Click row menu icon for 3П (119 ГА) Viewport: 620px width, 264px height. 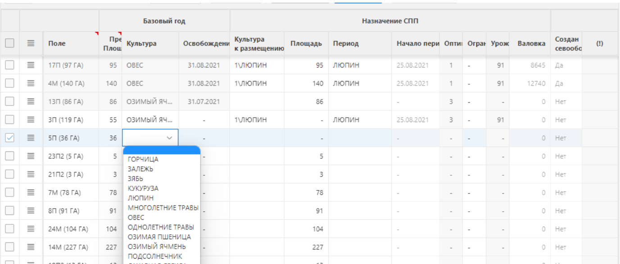(x=31, y=120)
